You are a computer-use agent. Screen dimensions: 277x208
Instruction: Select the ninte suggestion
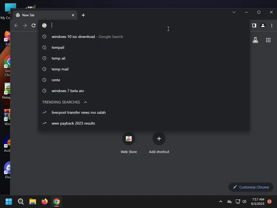click(144, 80)
